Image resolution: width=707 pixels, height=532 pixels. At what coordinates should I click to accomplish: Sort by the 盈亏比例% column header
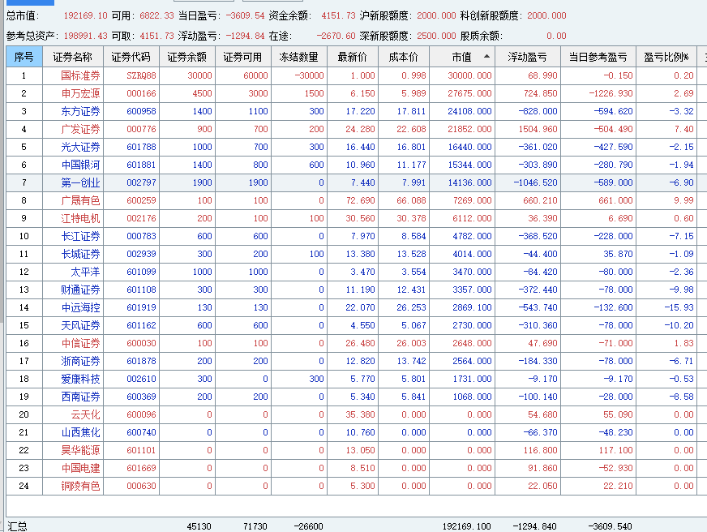pos(666,57)
